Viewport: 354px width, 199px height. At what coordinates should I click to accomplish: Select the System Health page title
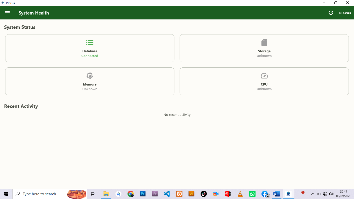[34, 13]
